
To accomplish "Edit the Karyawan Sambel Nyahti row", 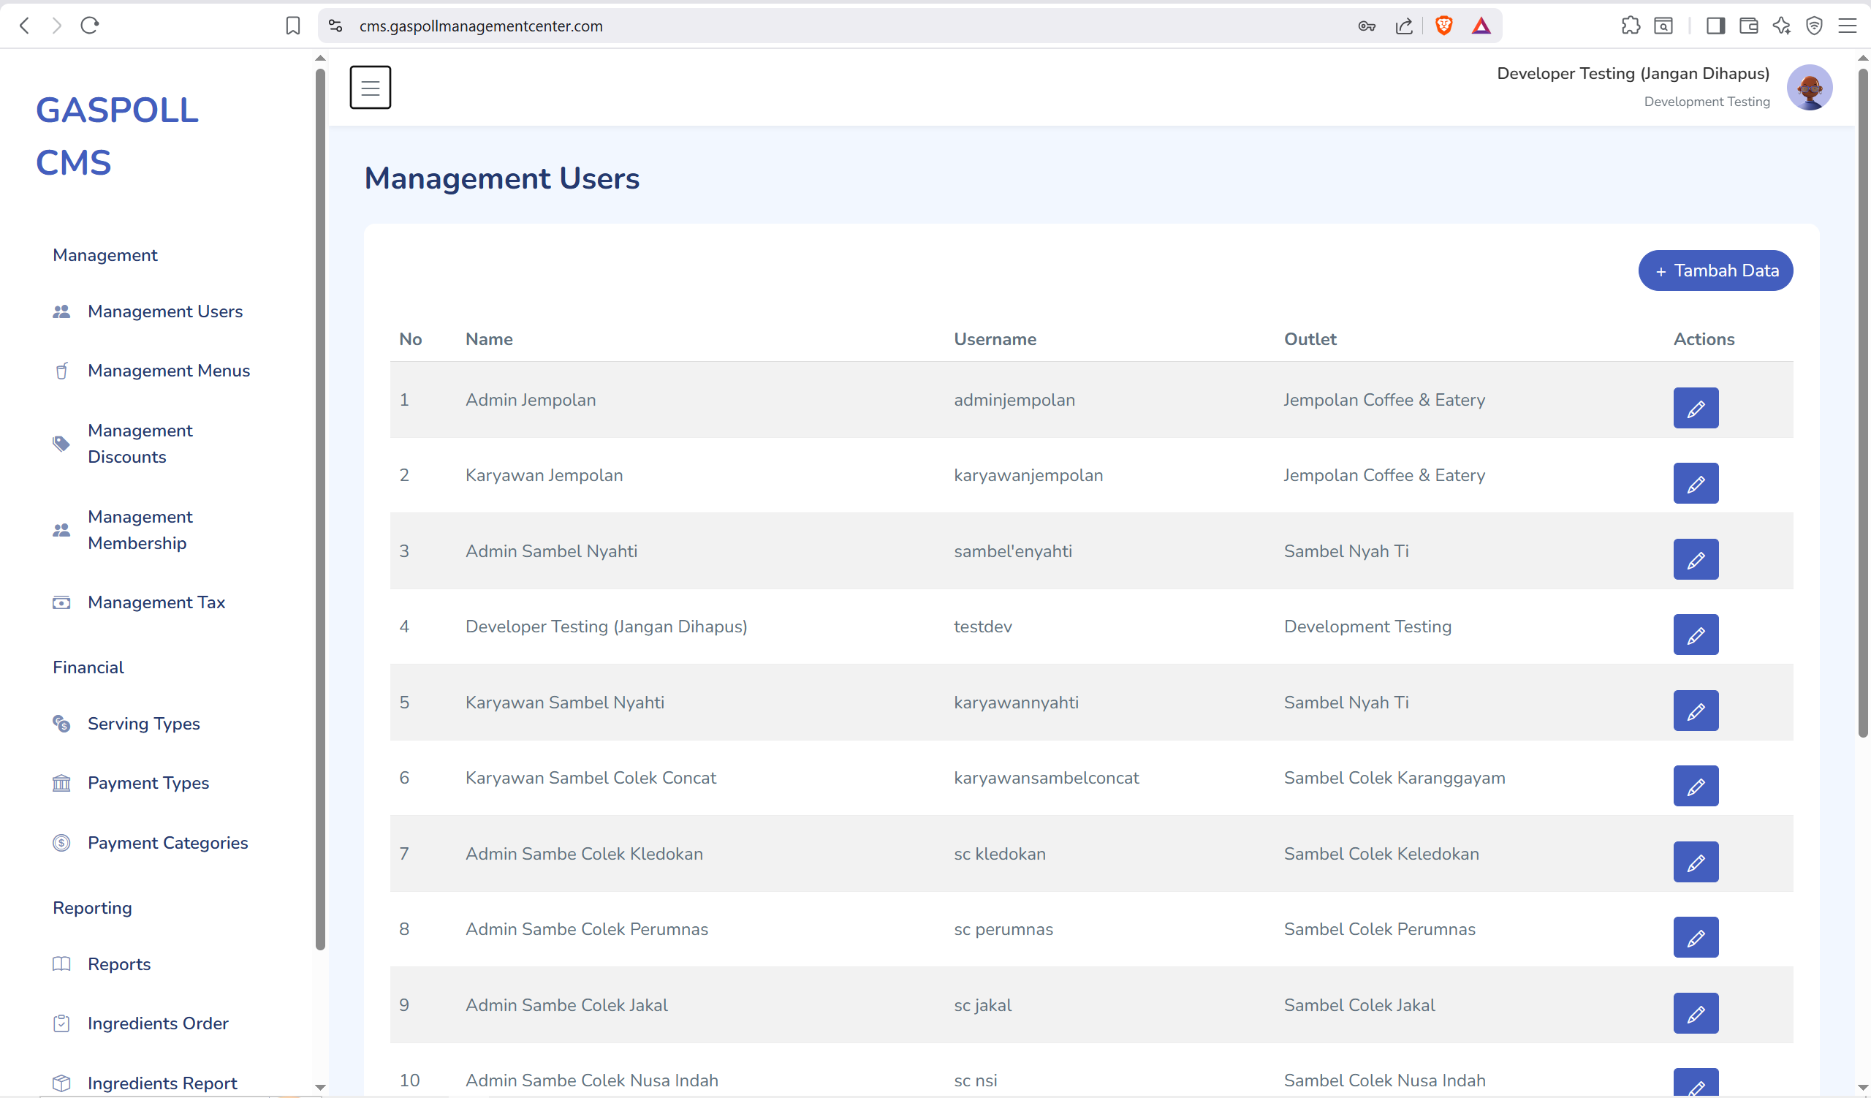I will click(x=1696, y=711).
